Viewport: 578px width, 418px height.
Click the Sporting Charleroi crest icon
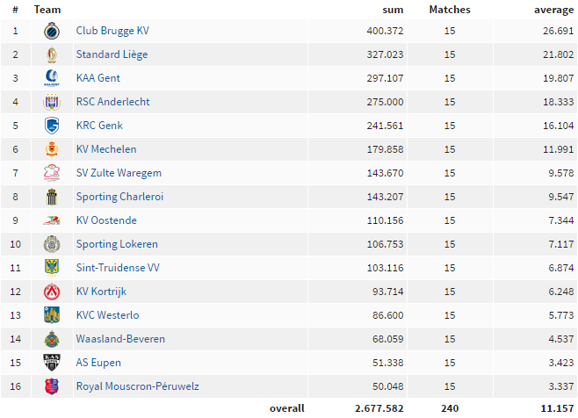click(x=52, y=197)
